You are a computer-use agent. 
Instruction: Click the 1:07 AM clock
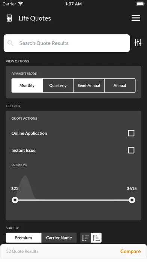[73, 4]
